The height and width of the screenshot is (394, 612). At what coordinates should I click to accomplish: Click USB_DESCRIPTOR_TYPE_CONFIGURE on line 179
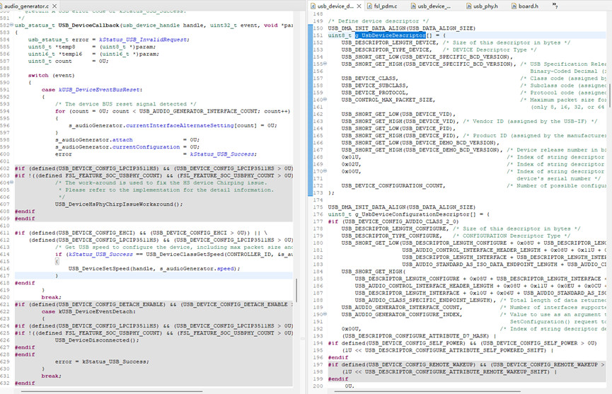(x=391, y=236)
